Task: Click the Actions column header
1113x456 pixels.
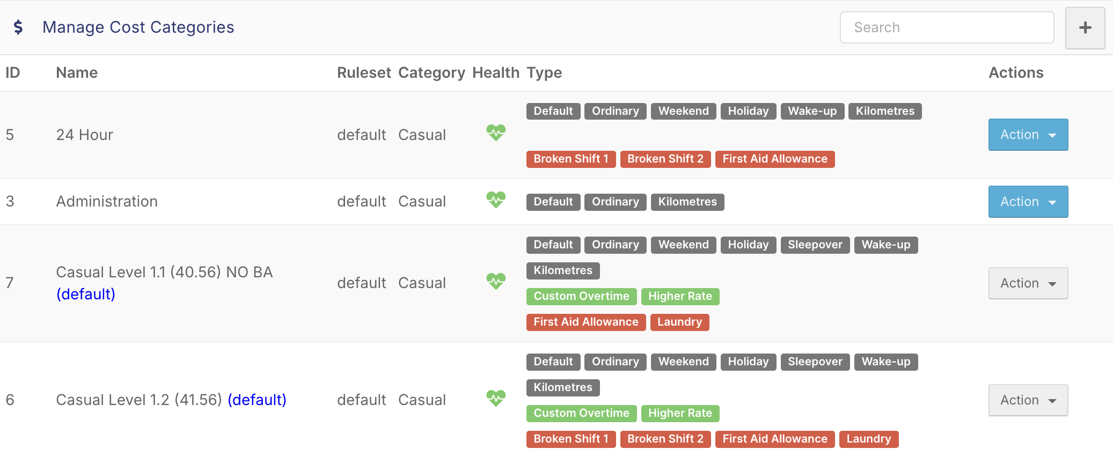Action: click(x=1016, y=72)
